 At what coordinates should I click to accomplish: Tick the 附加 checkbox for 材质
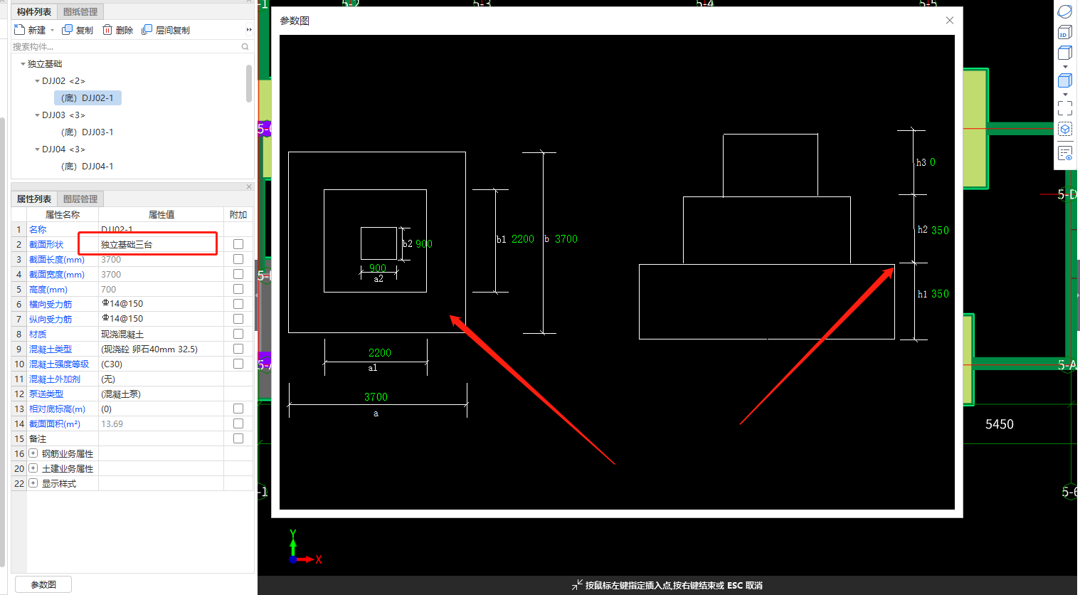238,334
